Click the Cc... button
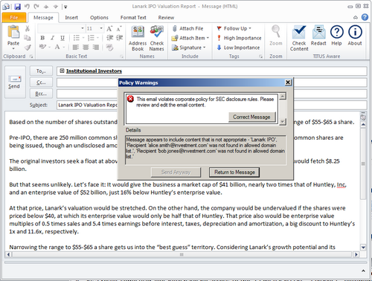Image resolution: width=372 pixels, height=281 pixels. click(x=41, y=83)
